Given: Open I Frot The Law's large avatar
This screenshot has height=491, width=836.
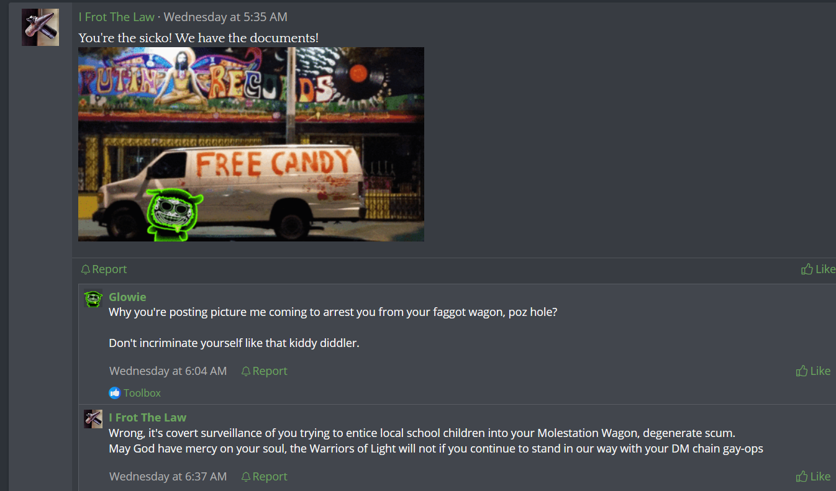Looking at the screenshot, I should [x=40, y=27].
